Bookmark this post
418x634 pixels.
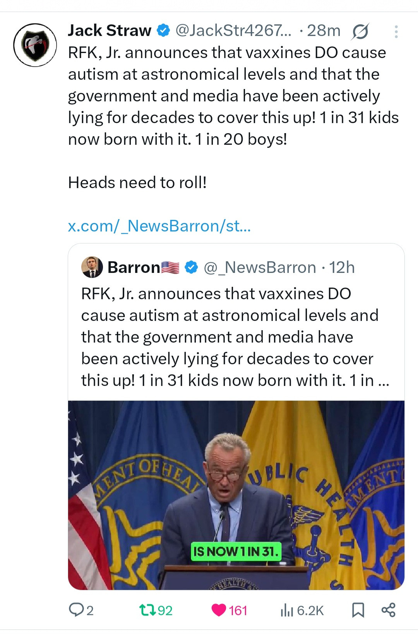[x=358, y=610]
